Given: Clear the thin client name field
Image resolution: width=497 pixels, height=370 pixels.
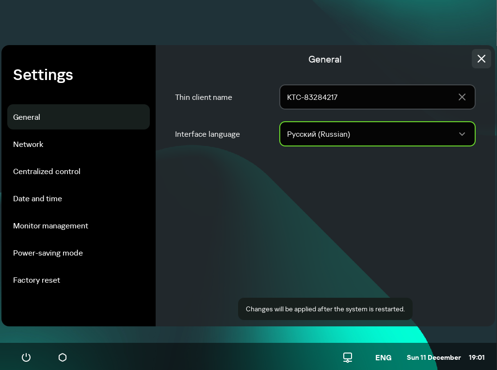Looking at the screenshot, I should pos(462,97).
